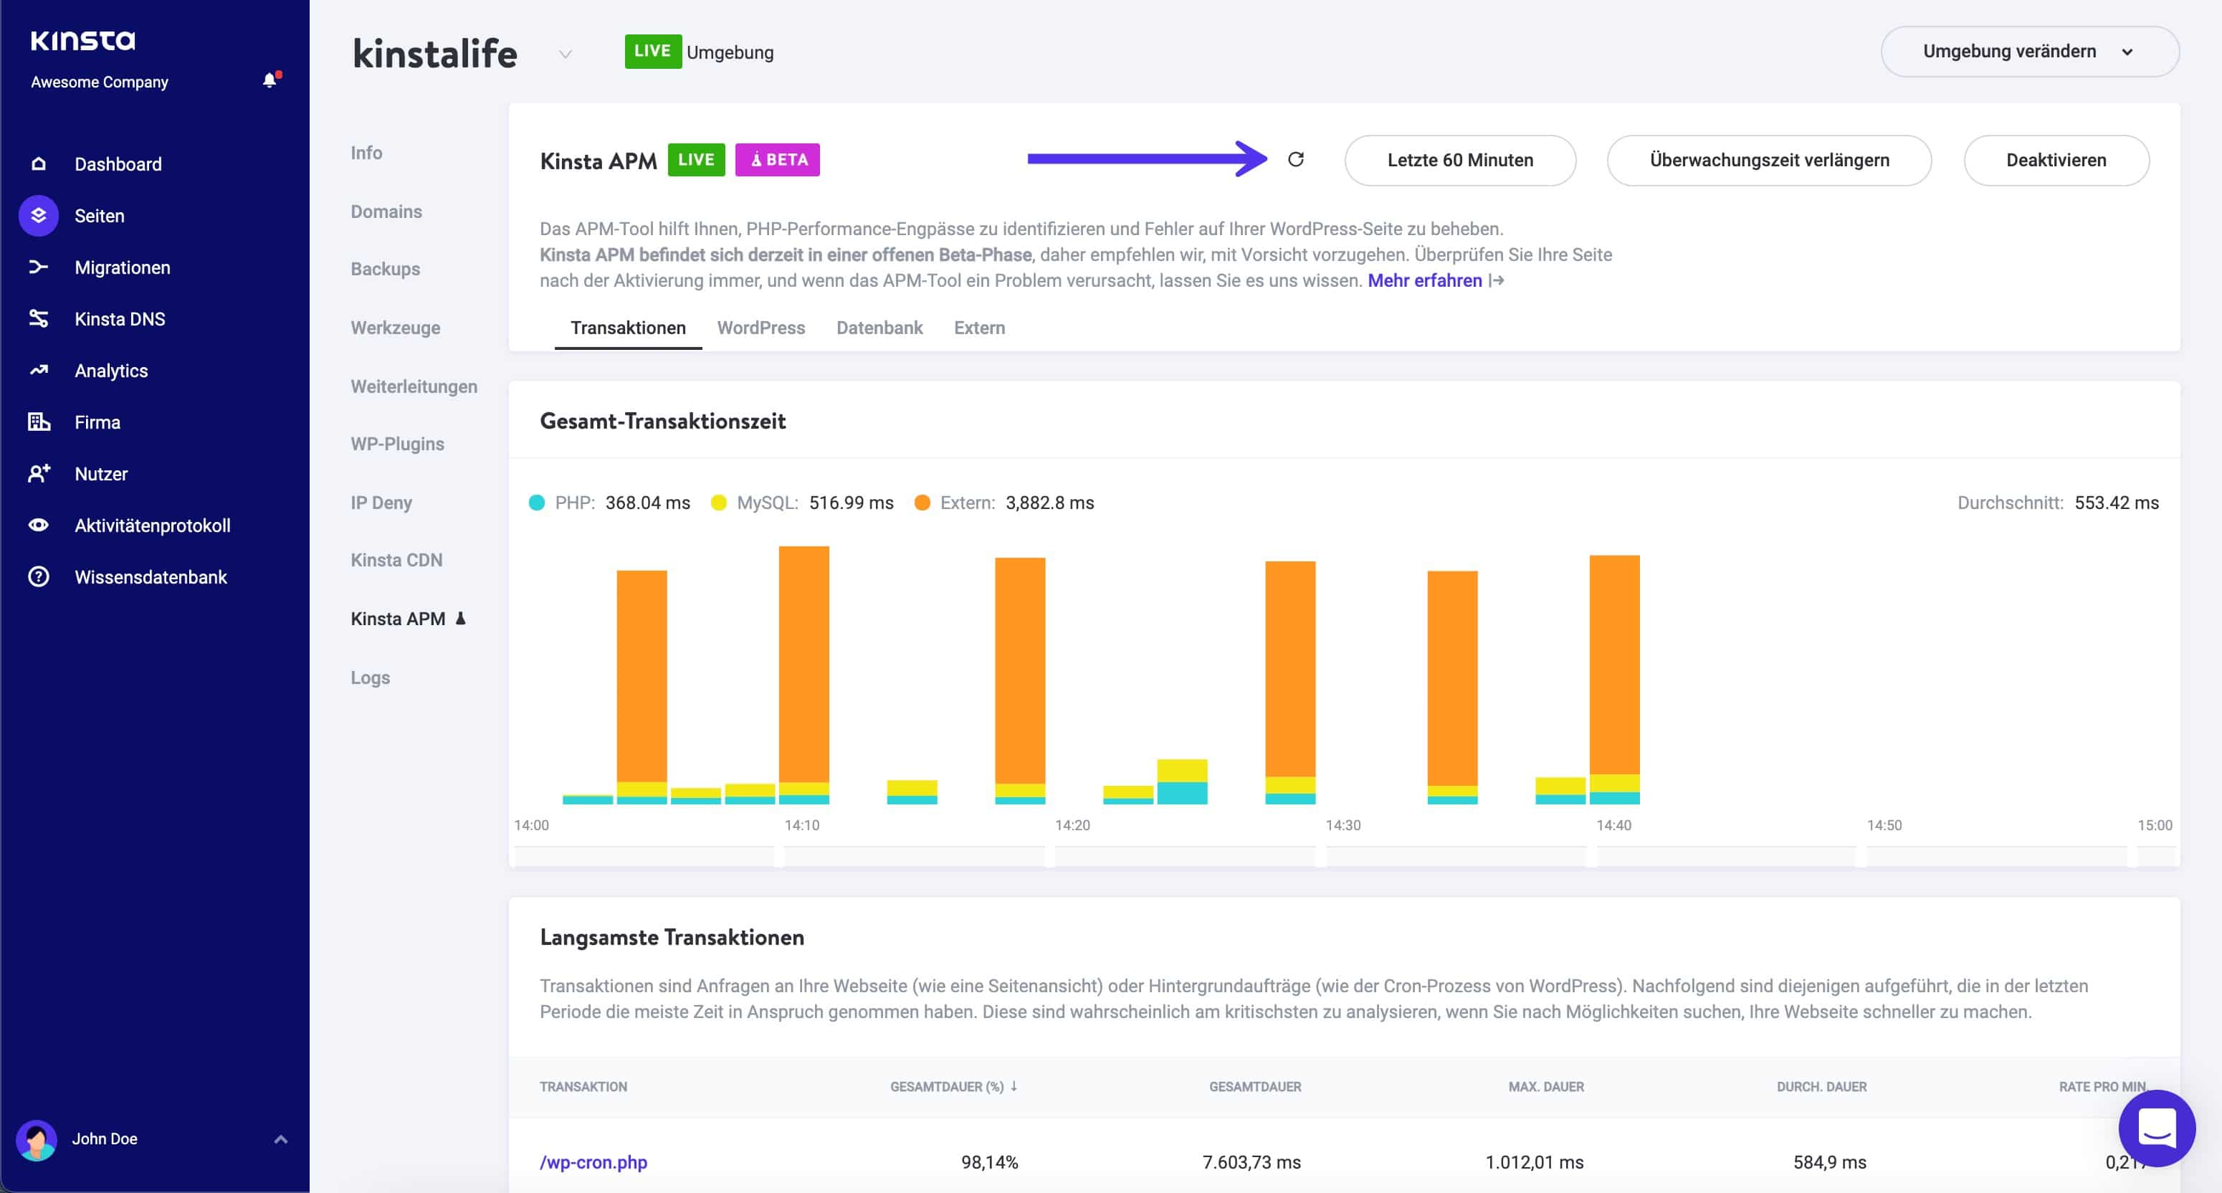The height and width of the screenshot is (1193, 2222).
Task: Open the Kinsta CDN menu item
Action: [396, 560]
